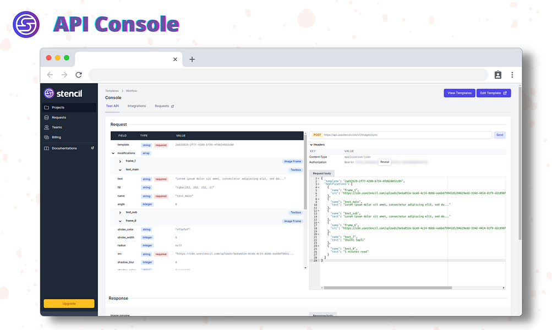Collapse the text_main row
The height and width of the screenshot is (330, 552).
pos(120,170)
